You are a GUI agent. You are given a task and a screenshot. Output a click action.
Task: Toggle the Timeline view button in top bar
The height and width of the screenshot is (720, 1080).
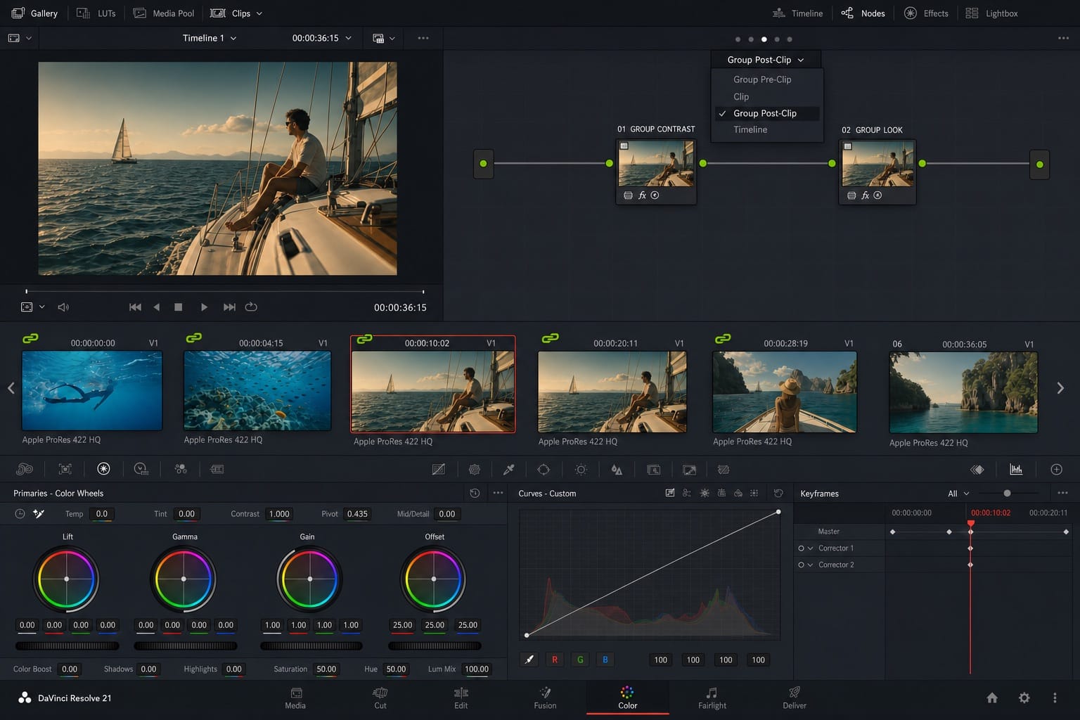797,13
